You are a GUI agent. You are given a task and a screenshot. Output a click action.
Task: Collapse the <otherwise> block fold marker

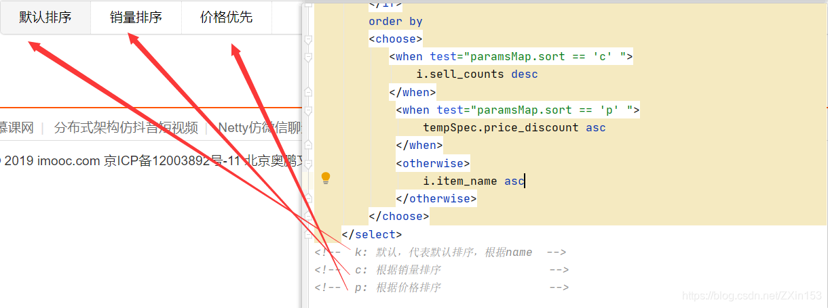tap(308, 163)
